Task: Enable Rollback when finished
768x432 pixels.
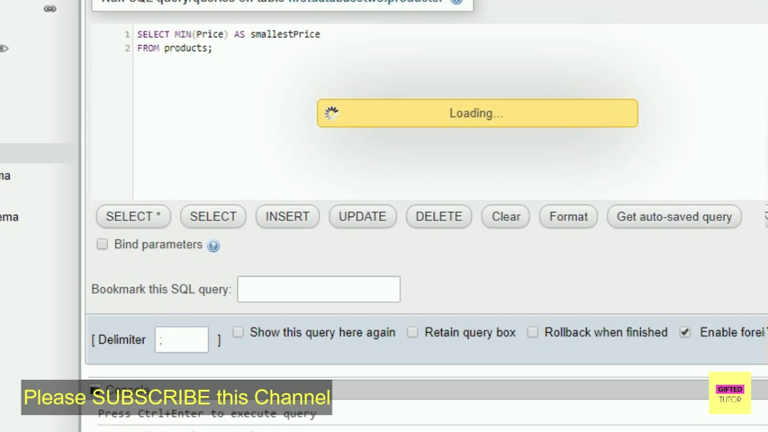Action: 533,332
